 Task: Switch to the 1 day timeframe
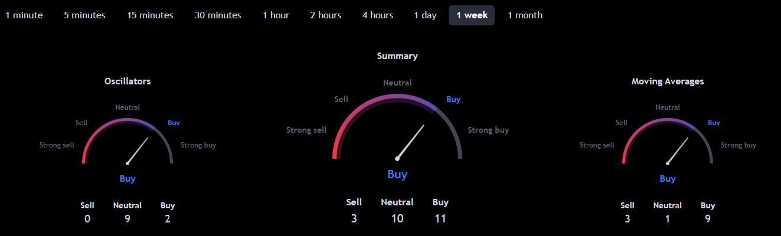coord(425,15)
